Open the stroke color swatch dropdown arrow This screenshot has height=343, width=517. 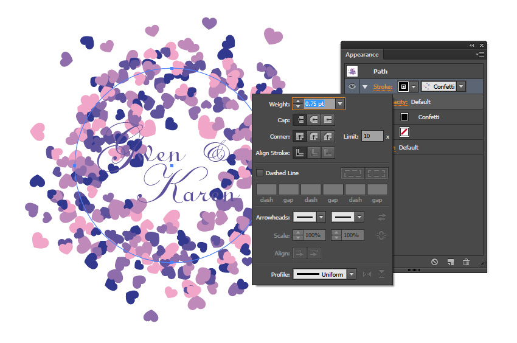pos(414,86)
